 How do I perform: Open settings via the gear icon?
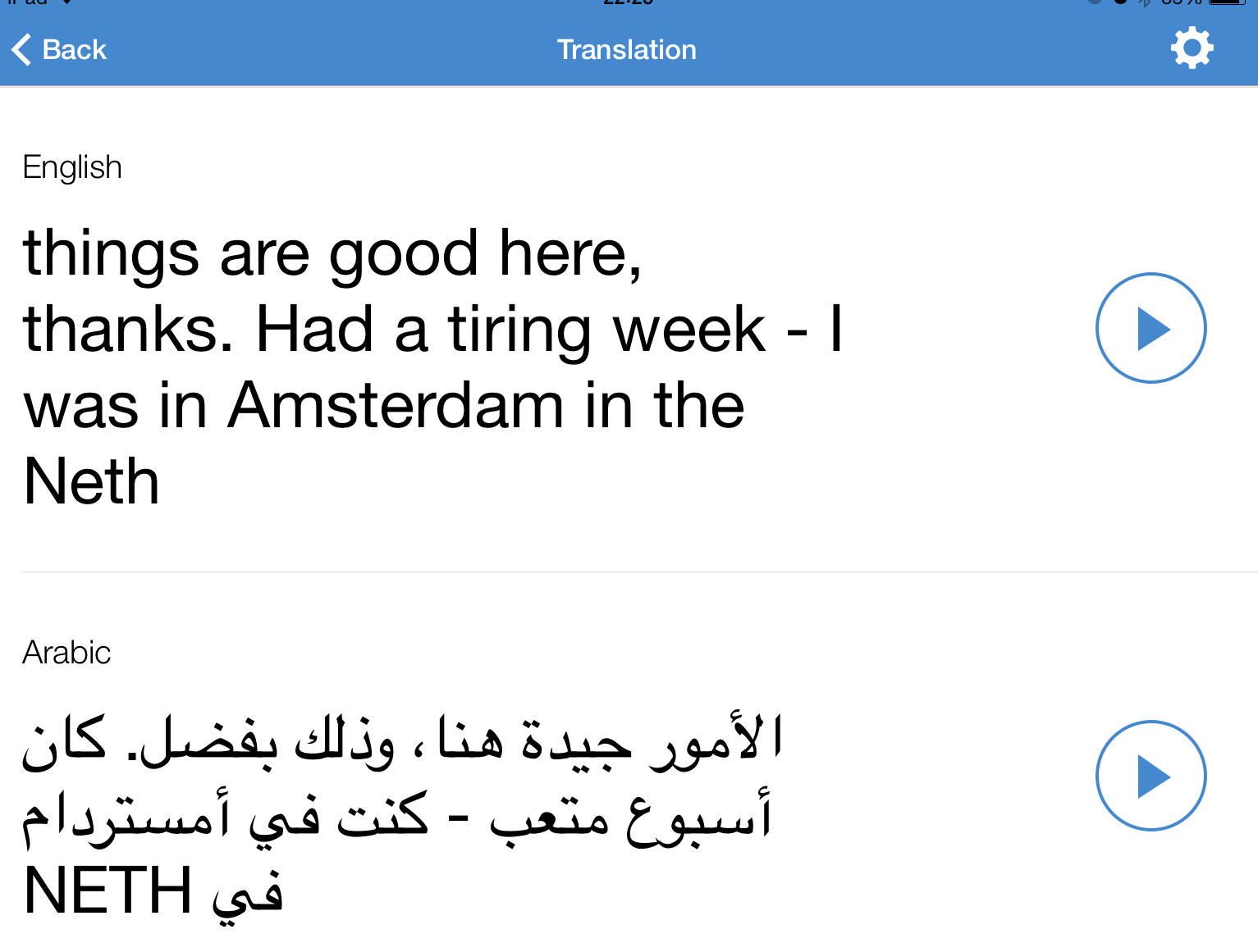[x=1192, y=48]
